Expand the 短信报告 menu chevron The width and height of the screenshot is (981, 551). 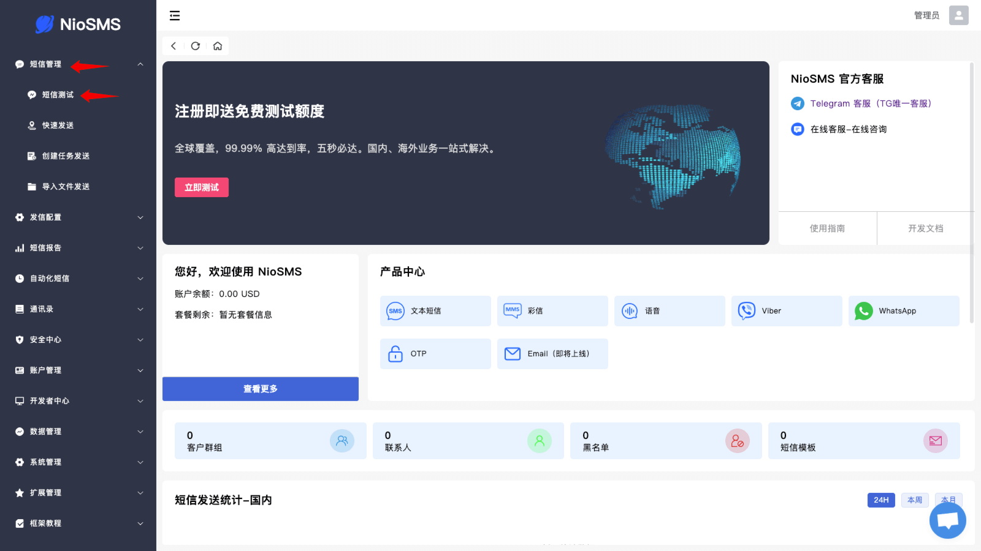click(140, 248)
